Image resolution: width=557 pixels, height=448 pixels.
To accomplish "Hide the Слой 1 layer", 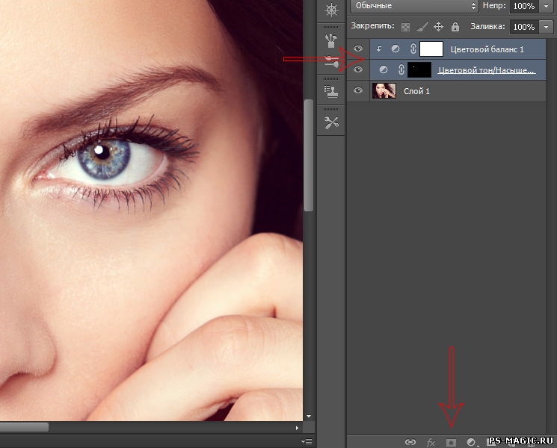I will click(x=358, y=91).
